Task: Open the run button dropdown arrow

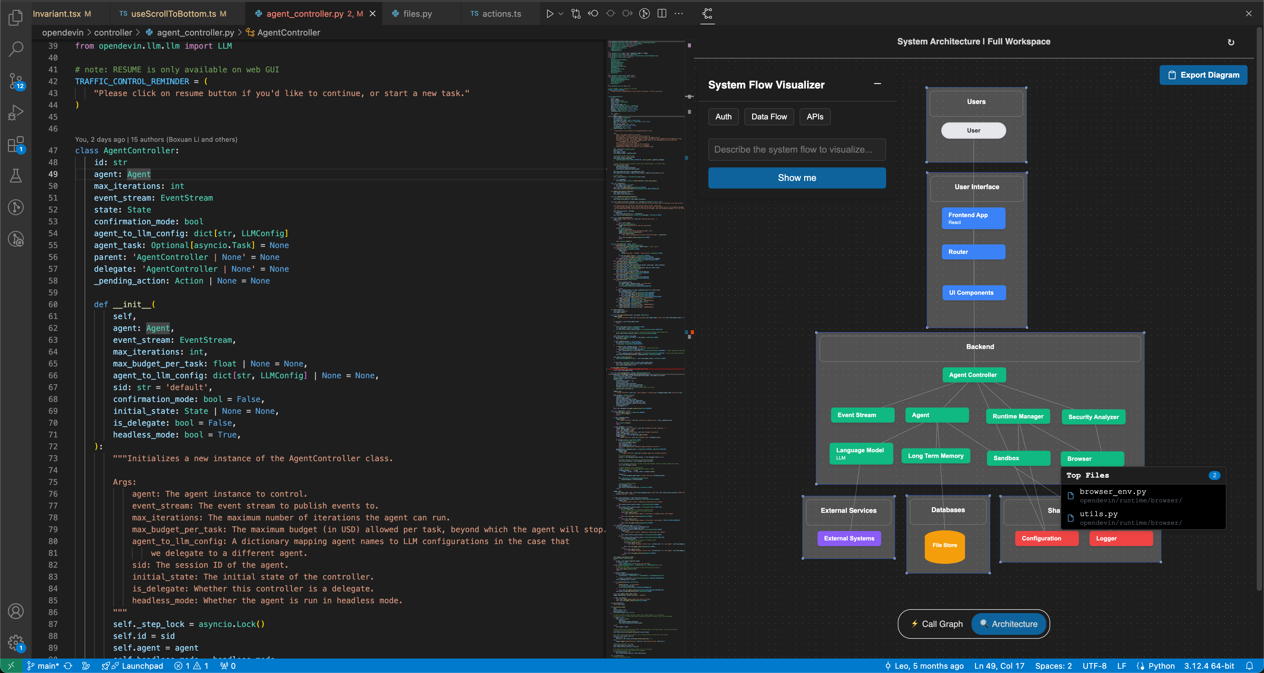Action: [561, 14]
